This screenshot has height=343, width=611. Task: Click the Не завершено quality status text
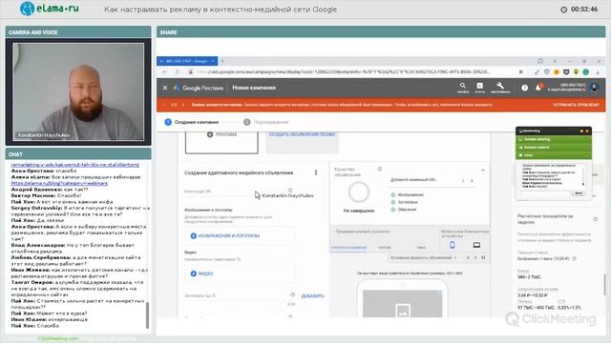(359, 211)
